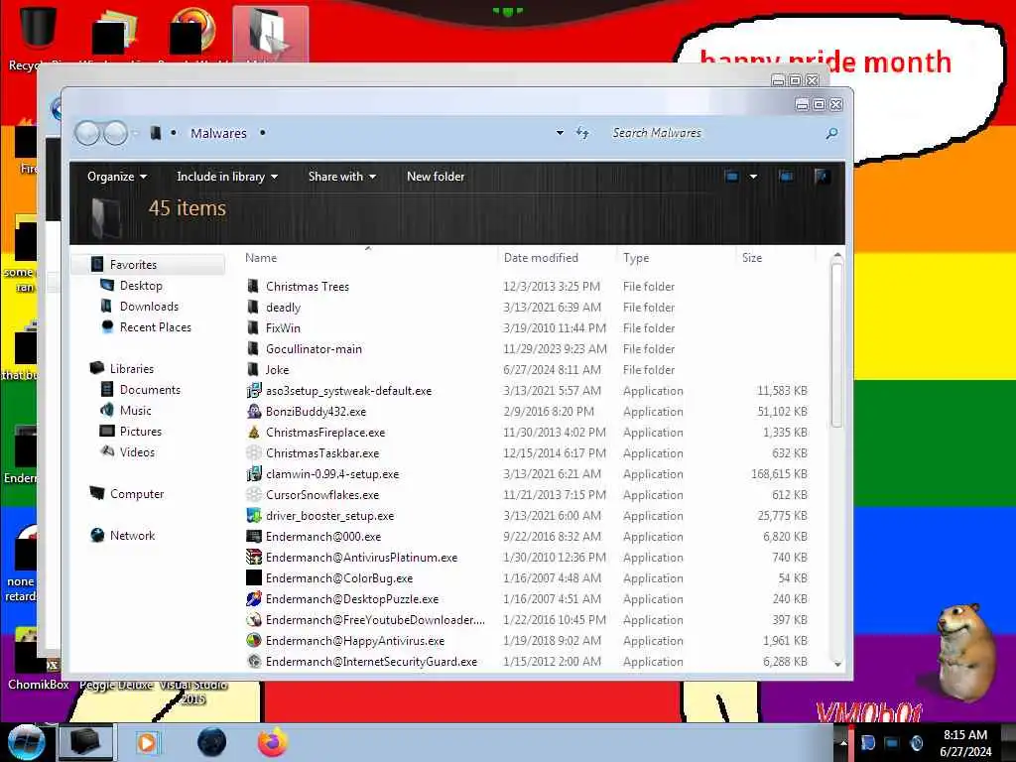Select Endermanch@InternetSecurityGuard.exe icon
1016x762 pixels.
pyautogui.click(x=254, y=661)
